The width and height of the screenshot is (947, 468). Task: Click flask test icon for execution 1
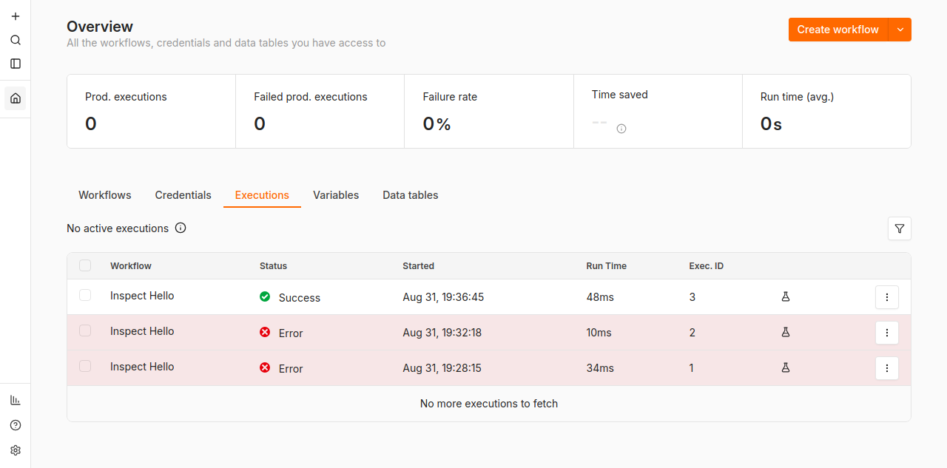786,367
